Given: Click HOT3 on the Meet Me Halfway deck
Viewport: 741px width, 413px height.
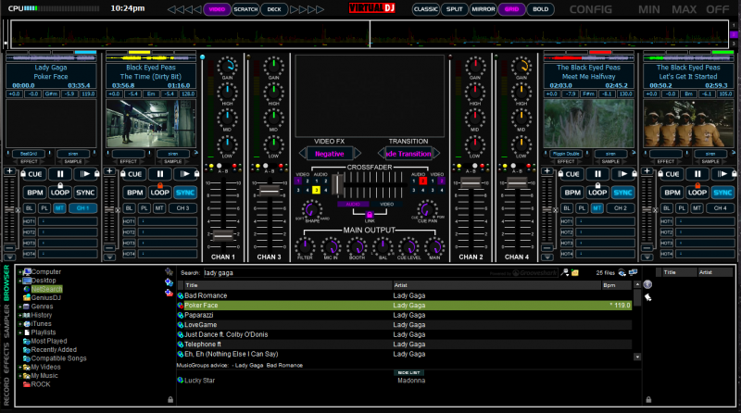Looking at the screenshot, I should click(567, 243).
